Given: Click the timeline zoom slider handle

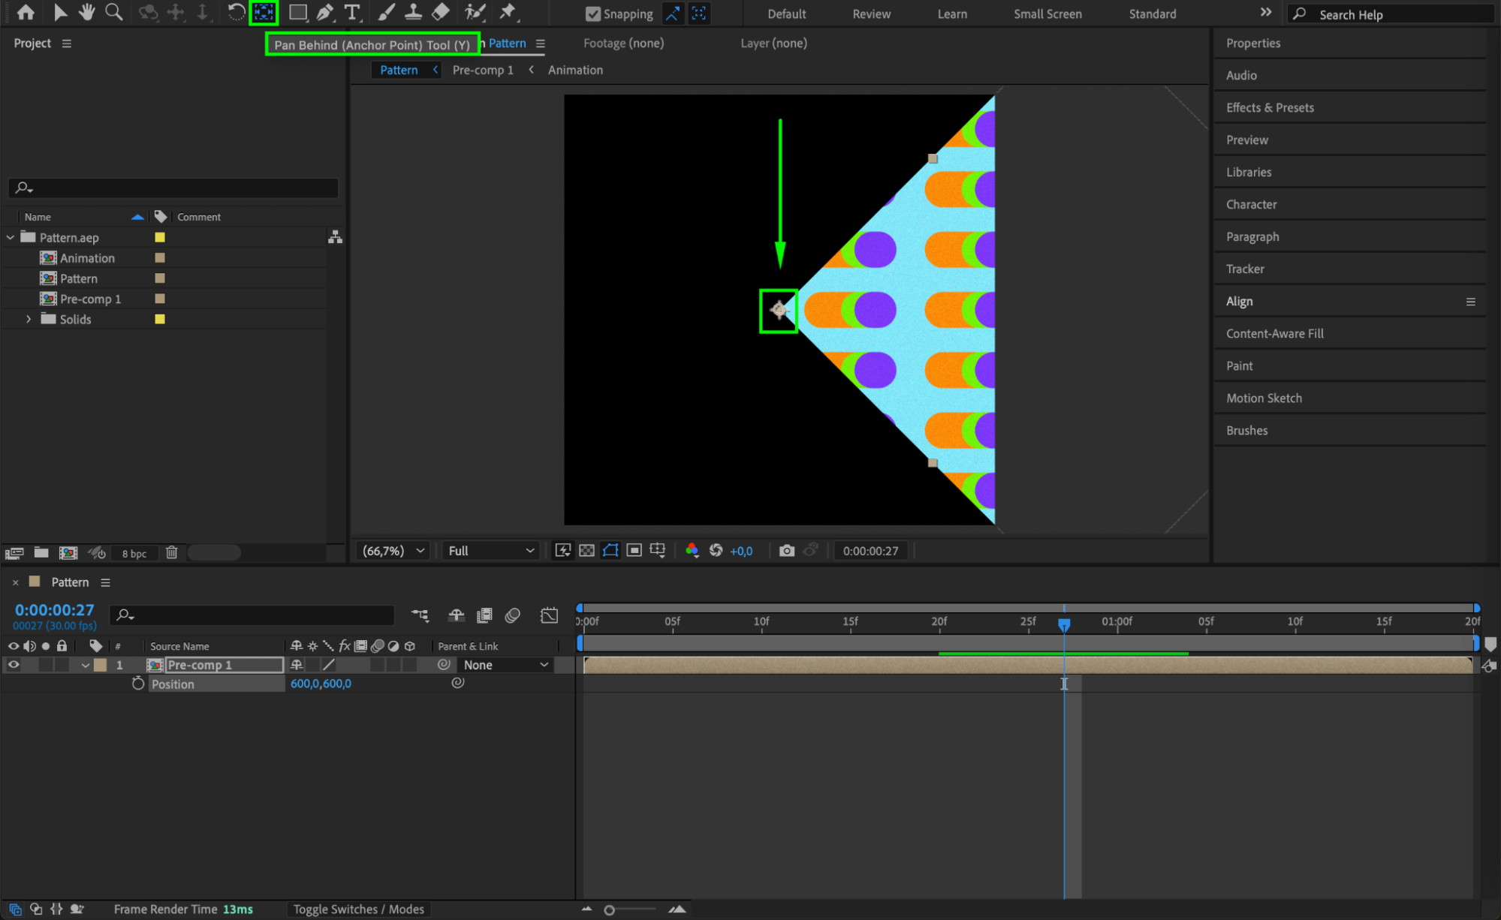Looking at the screenshot, I should click(x=609, y=909).
